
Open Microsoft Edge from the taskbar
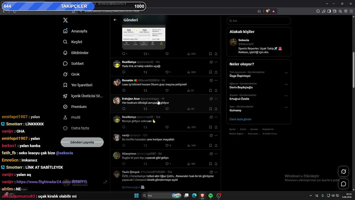pos(194,196)
